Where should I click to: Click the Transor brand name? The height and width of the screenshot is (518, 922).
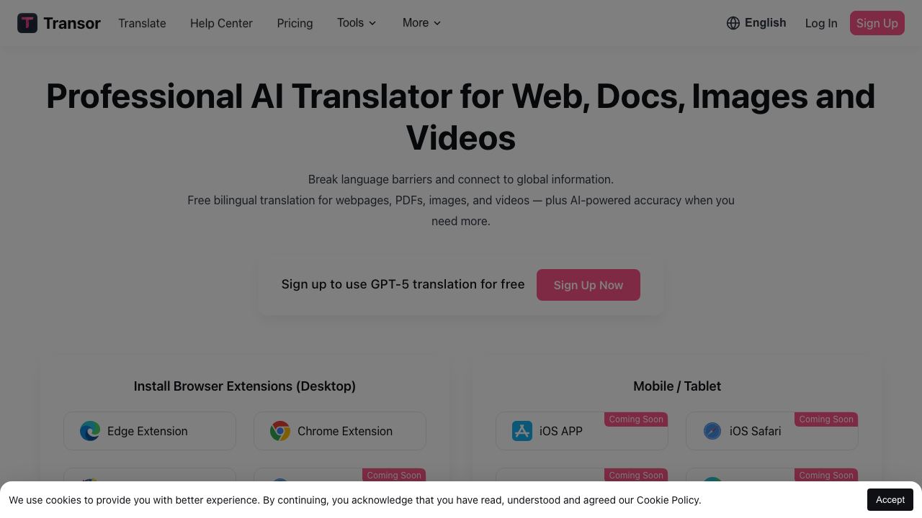tap(72, 23)
